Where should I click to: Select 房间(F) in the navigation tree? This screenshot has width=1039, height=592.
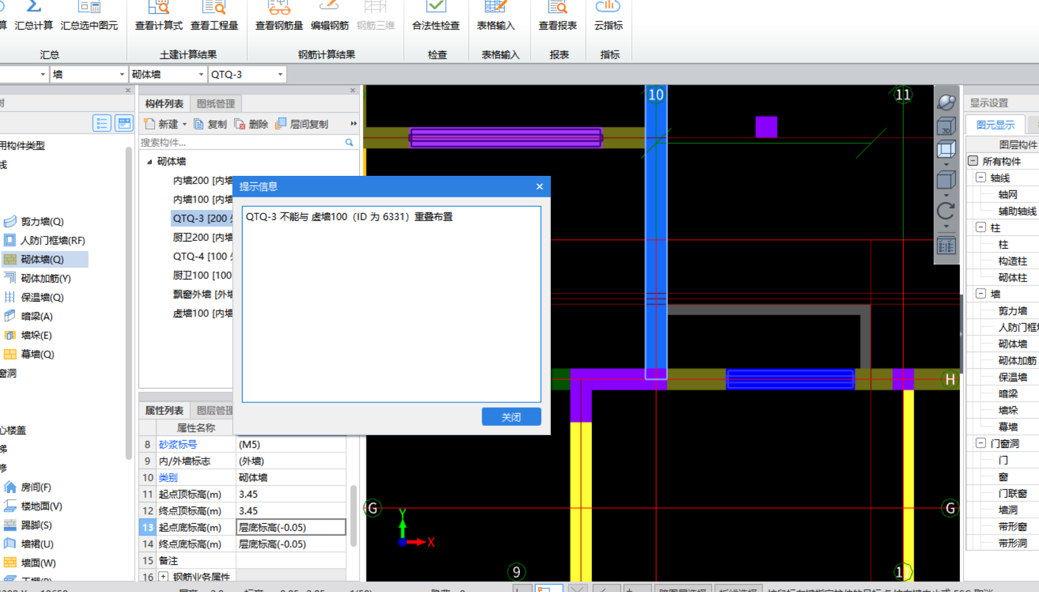click(28, 487)
